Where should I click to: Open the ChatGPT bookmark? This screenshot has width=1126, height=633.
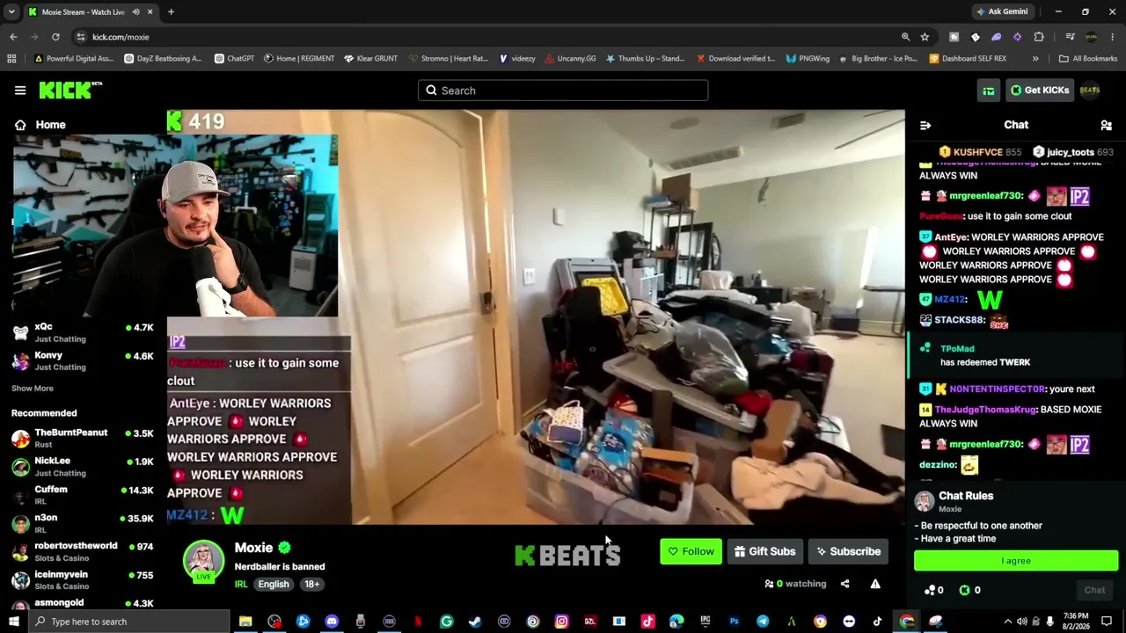(234, 59)
